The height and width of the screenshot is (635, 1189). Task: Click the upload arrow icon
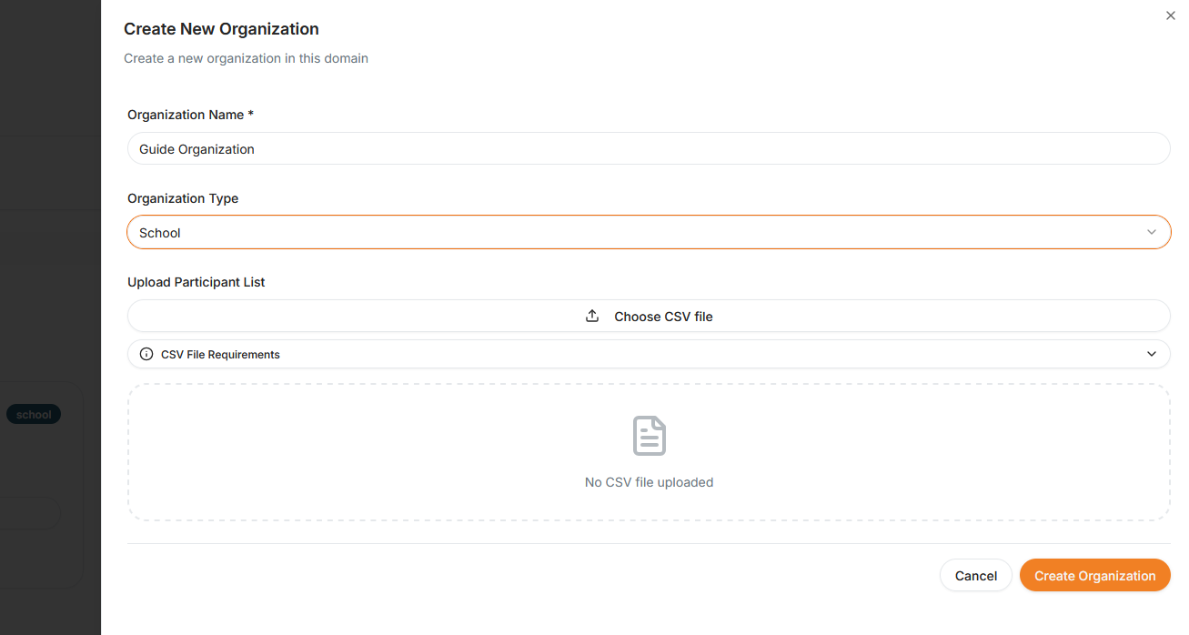coord(592,316)
